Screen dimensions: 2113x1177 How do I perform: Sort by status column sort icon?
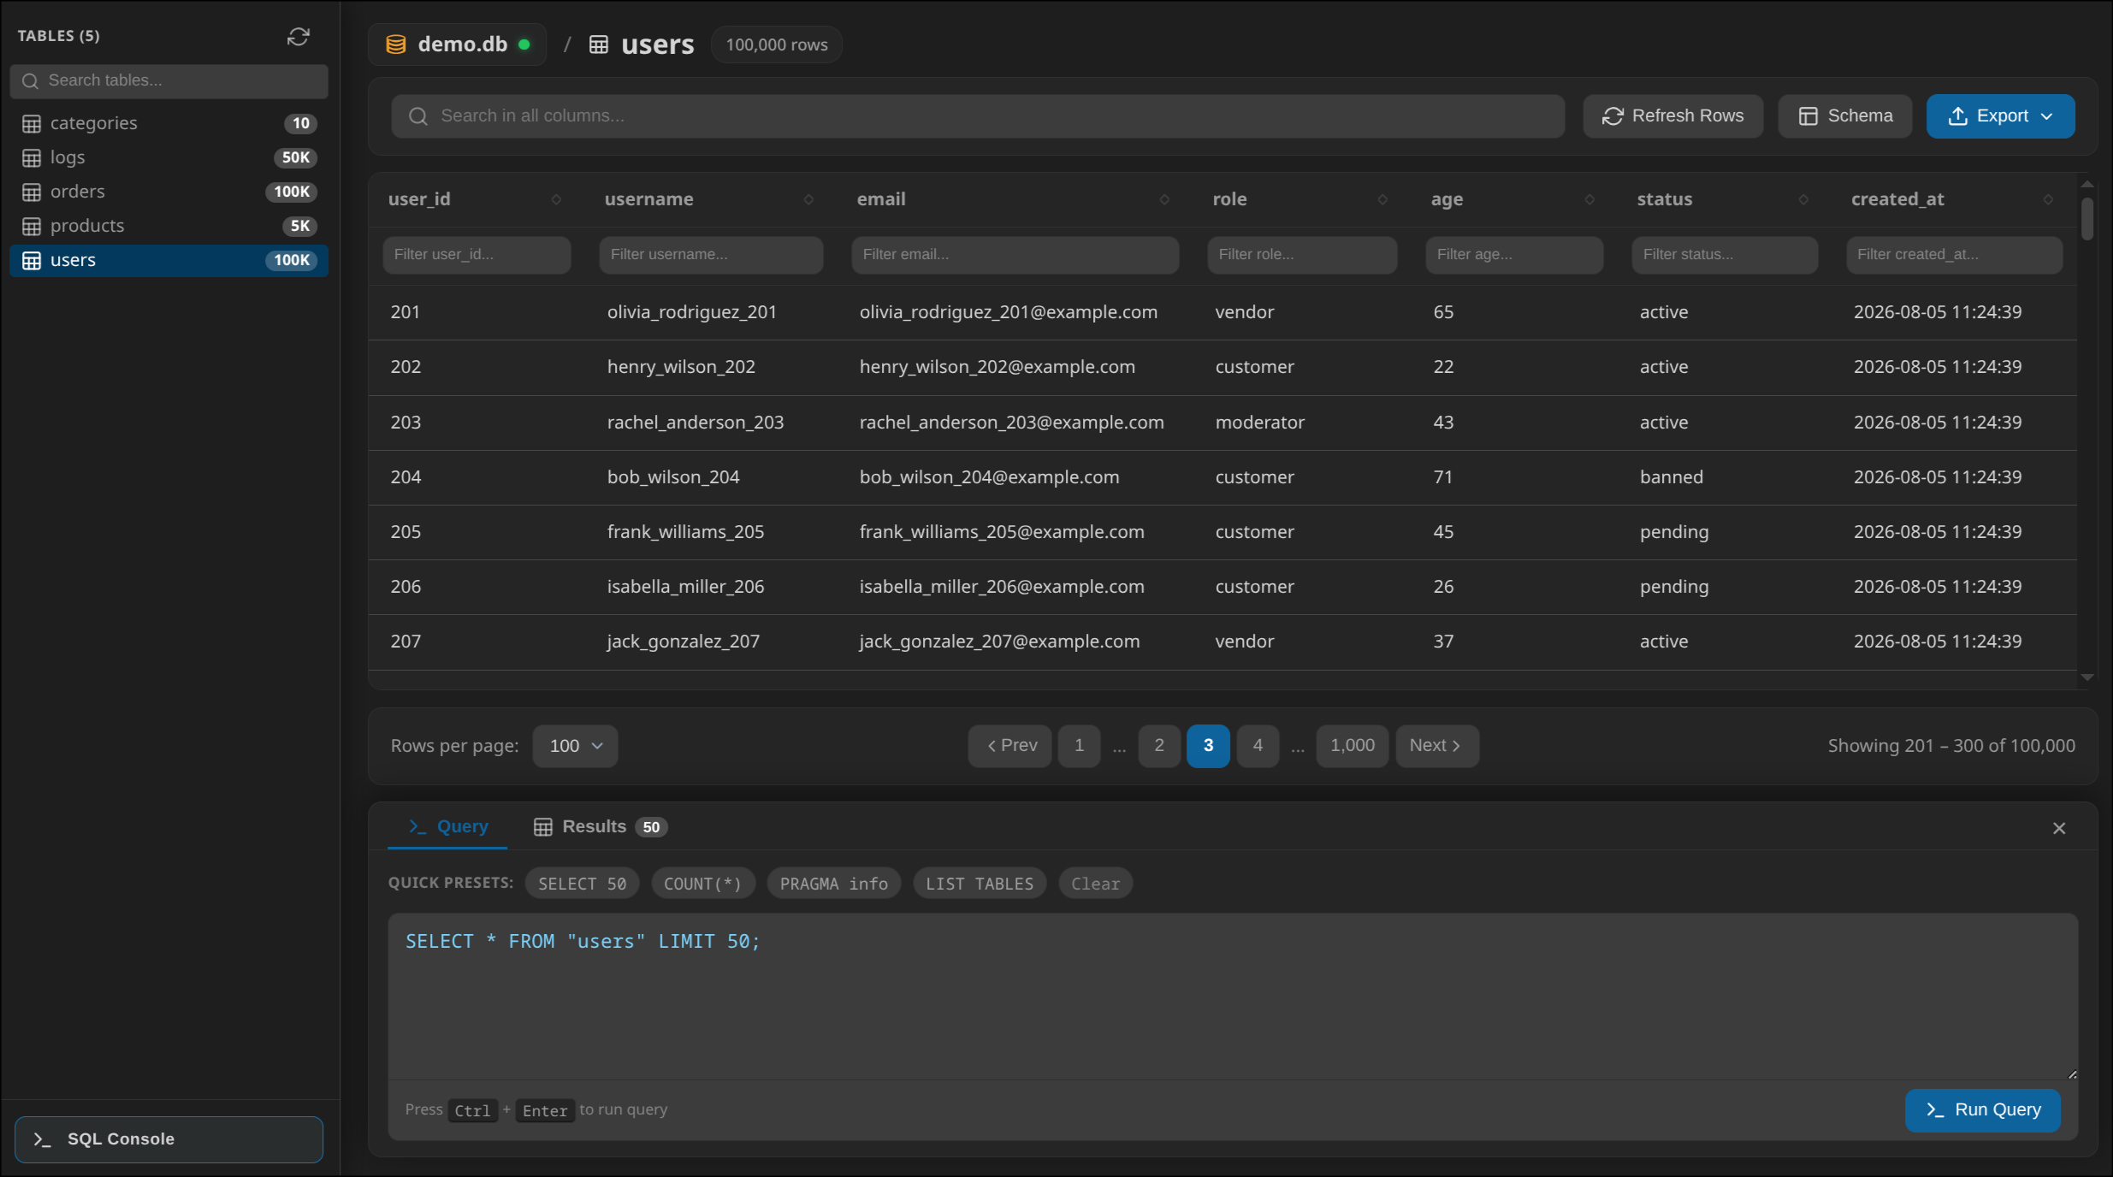1803,199
